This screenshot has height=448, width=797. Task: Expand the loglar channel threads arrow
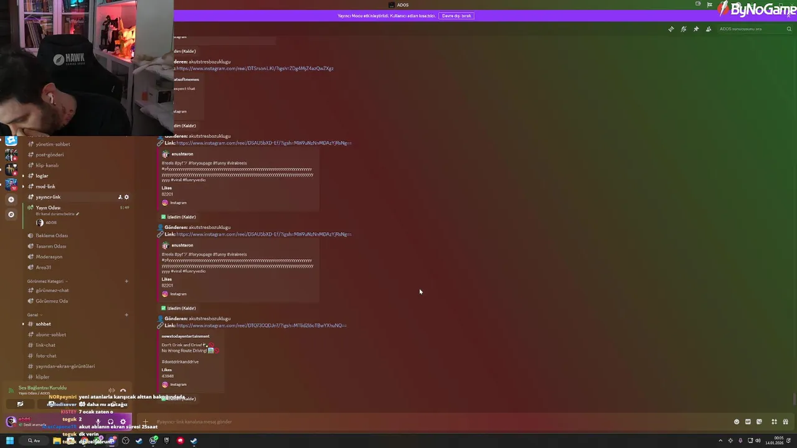pyautogui.click(x=23, y=176)
